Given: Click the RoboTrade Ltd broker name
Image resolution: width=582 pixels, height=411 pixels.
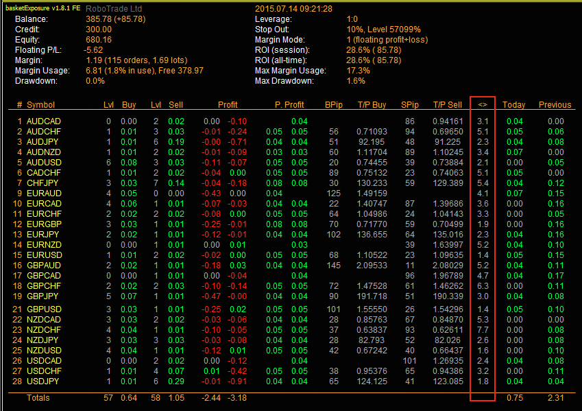Looking at the screenshot, I should point(114,9).
